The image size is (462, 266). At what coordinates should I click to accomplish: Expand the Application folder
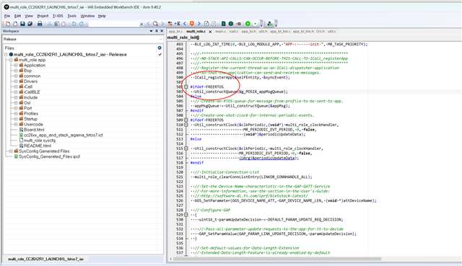(16, 66)
